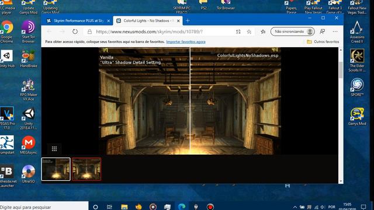Open volume control in system tray
This screenshot has height=210, width=374.
[323, 207]
